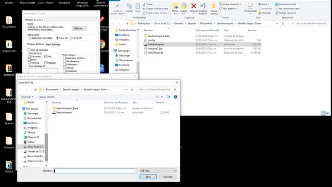Switch to the Break Settings tab
The width and height of the screenshot is (332, 187).
[53, 45]
